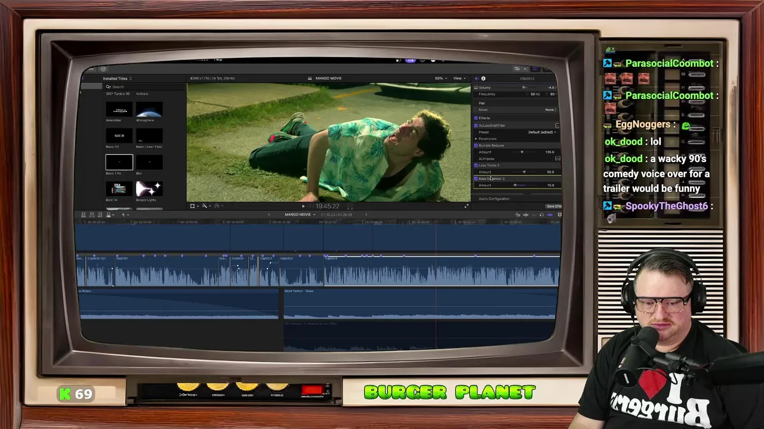Open the AULowShelfFilter editor window icon

(x=557, y=126)
